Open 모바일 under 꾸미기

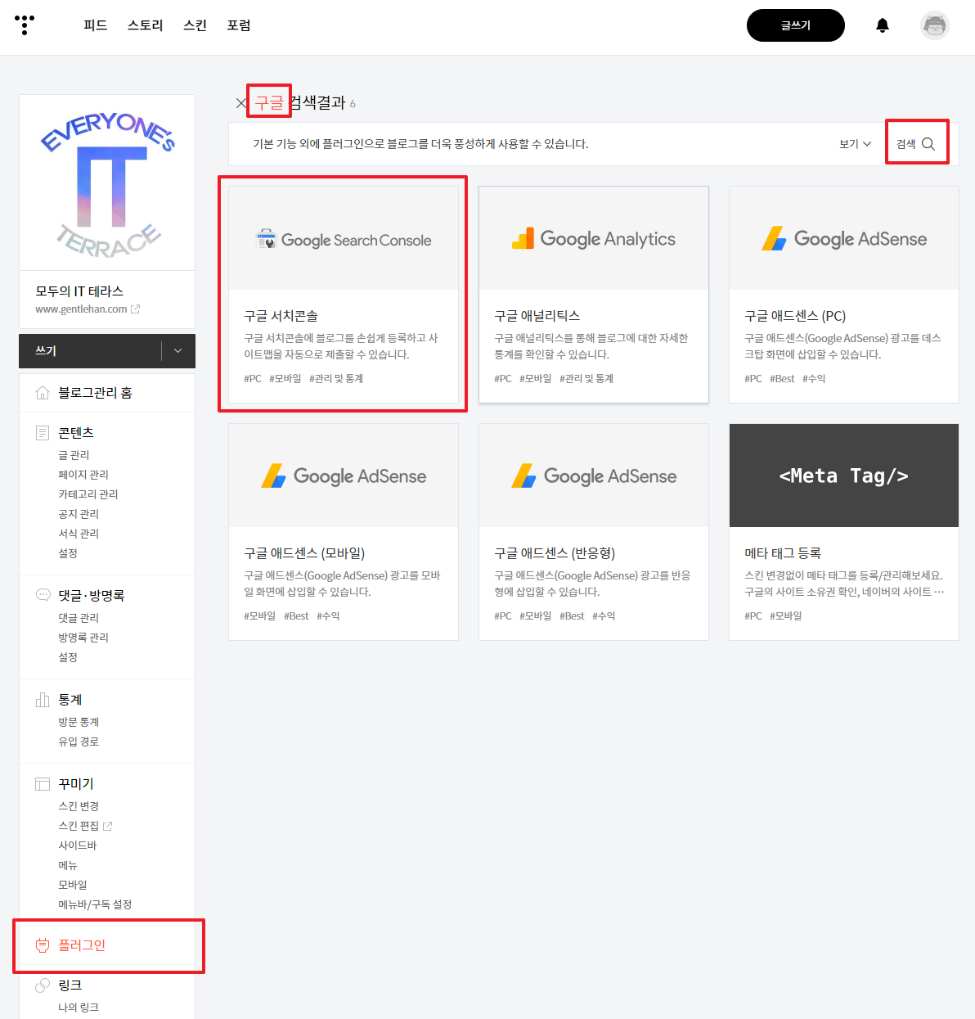(73, 885)
